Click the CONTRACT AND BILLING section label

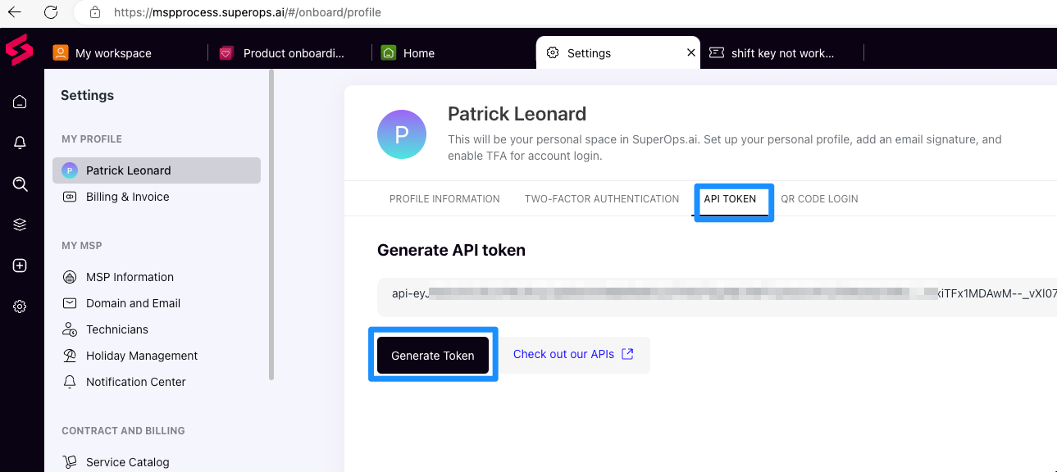coord(123,431)
